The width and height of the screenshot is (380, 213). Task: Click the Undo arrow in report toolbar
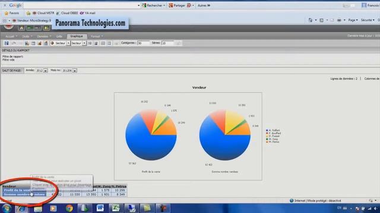click(14, 43)
